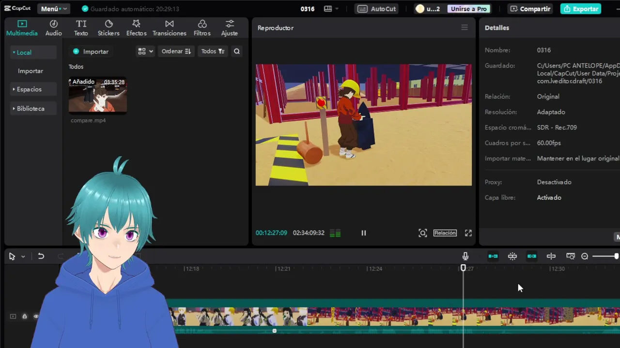
Task: Toggle auto snapping
Action: click(x=512, y=256)
